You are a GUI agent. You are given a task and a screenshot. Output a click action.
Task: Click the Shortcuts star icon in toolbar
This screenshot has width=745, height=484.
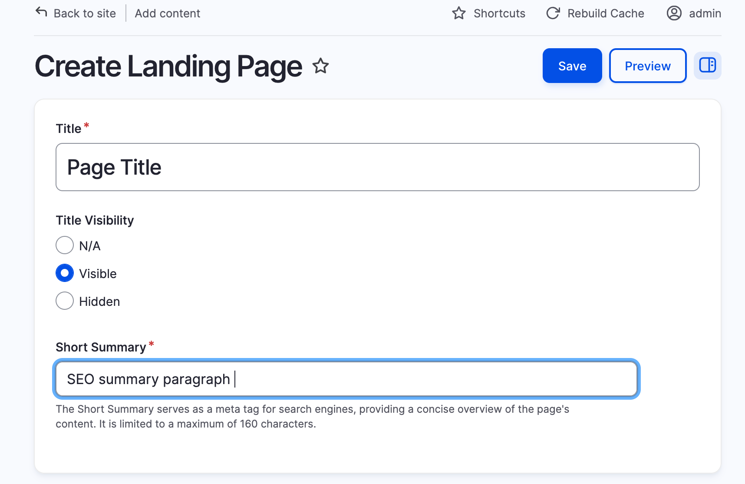pyautogui.click(x=458, y=13)
